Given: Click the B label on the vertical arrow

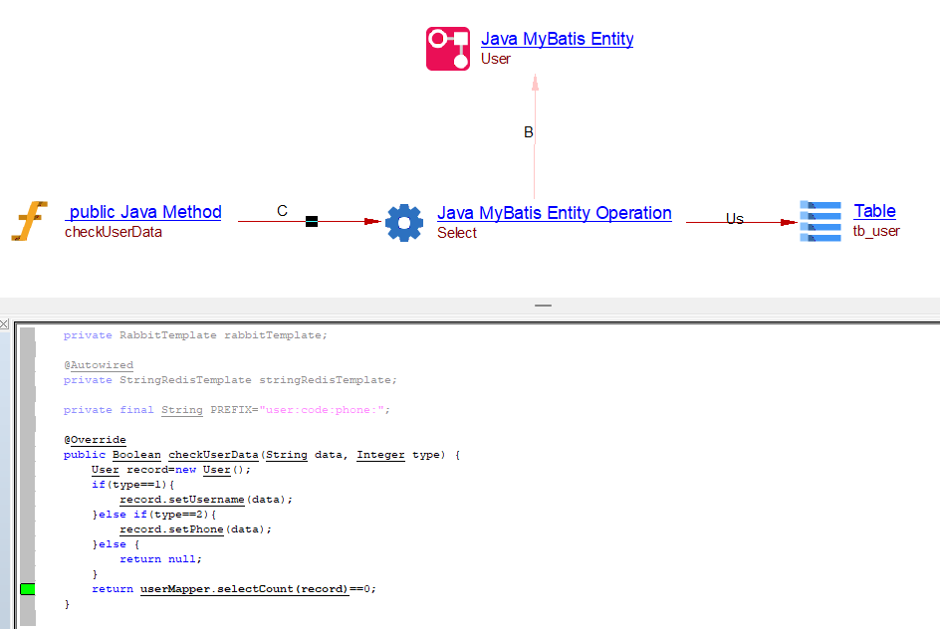Looking at the screenshot, I should (x=529, y=132).
